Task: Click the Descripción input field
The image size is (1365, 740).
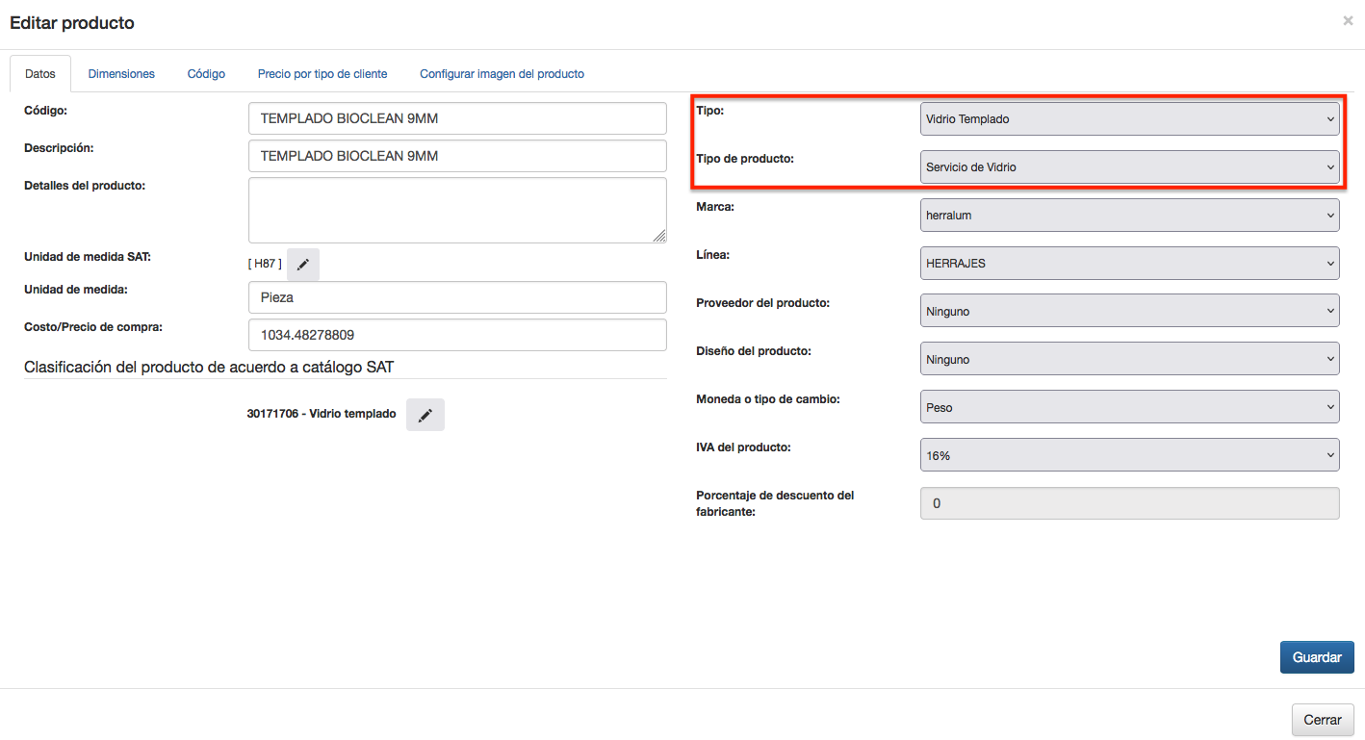Action: [457, 156]
